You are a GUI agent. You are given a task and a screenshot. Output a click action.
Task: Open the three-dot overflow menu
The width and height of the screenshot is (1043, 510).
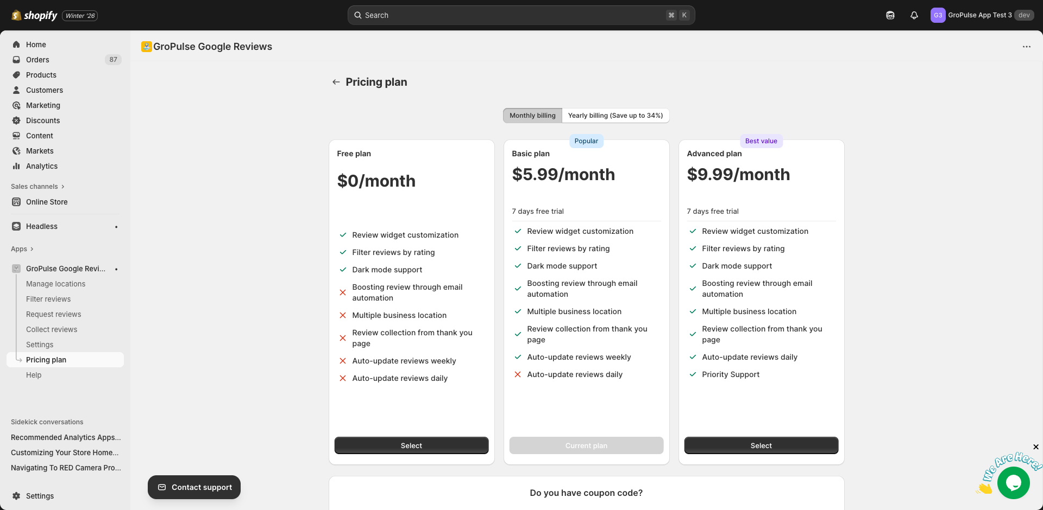point(1027,47)
